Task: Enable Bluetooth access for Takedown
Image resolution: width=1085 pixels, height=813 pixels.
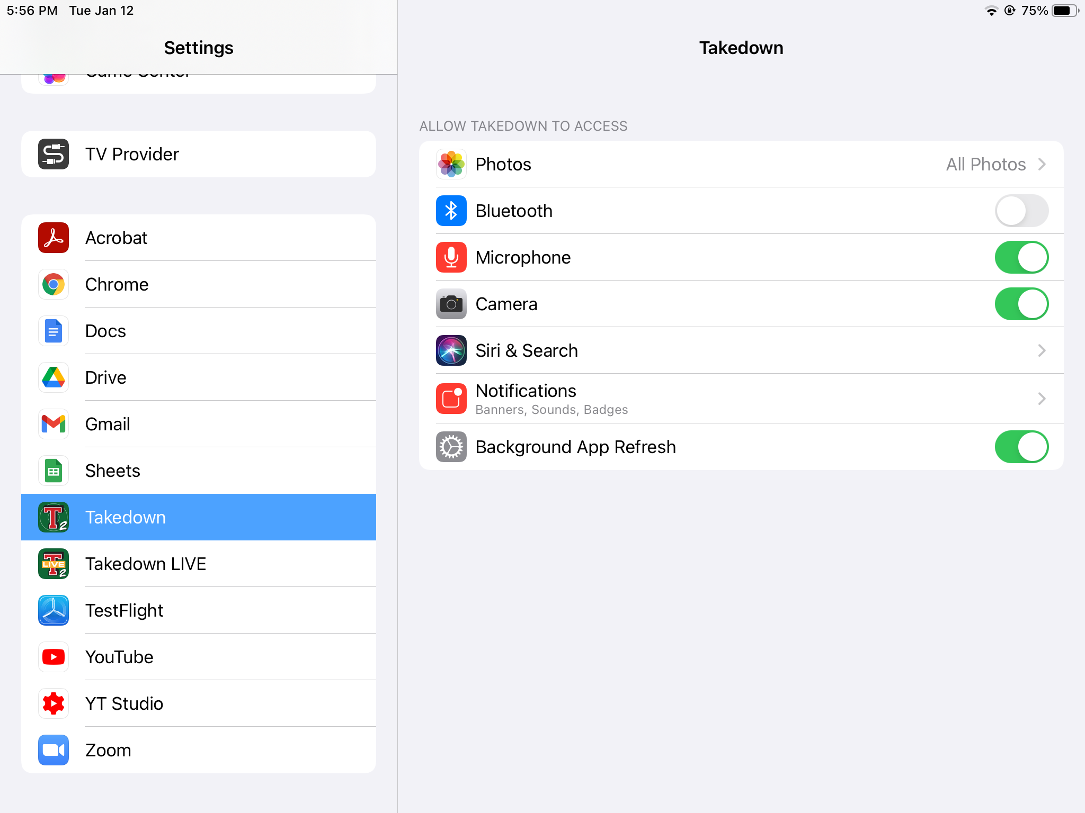Action: click(1021, 211)
